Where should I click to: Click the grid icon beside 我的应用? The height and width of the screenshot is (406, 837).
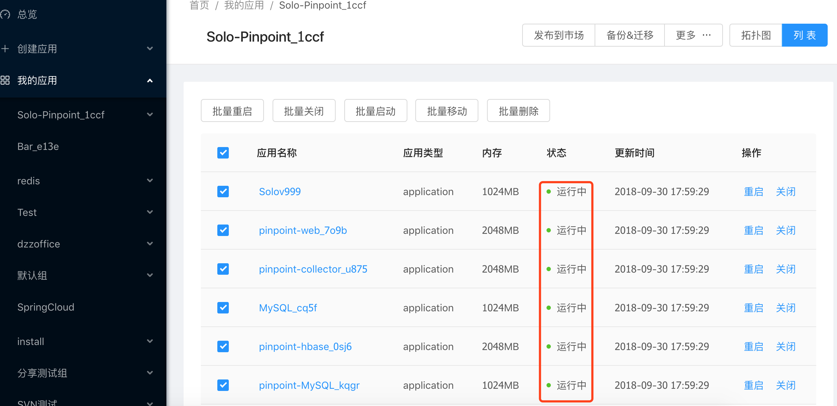pos(5,80)
